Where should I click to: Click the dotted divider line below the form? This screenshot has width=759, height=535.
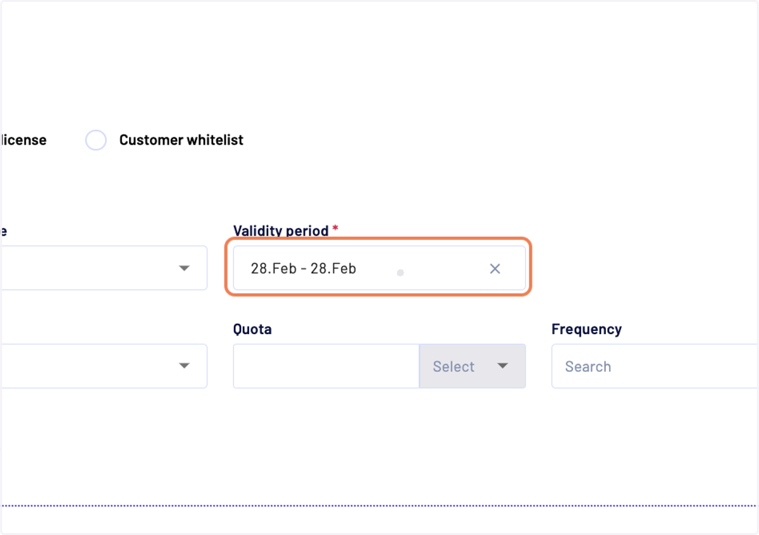pos(379,505)
